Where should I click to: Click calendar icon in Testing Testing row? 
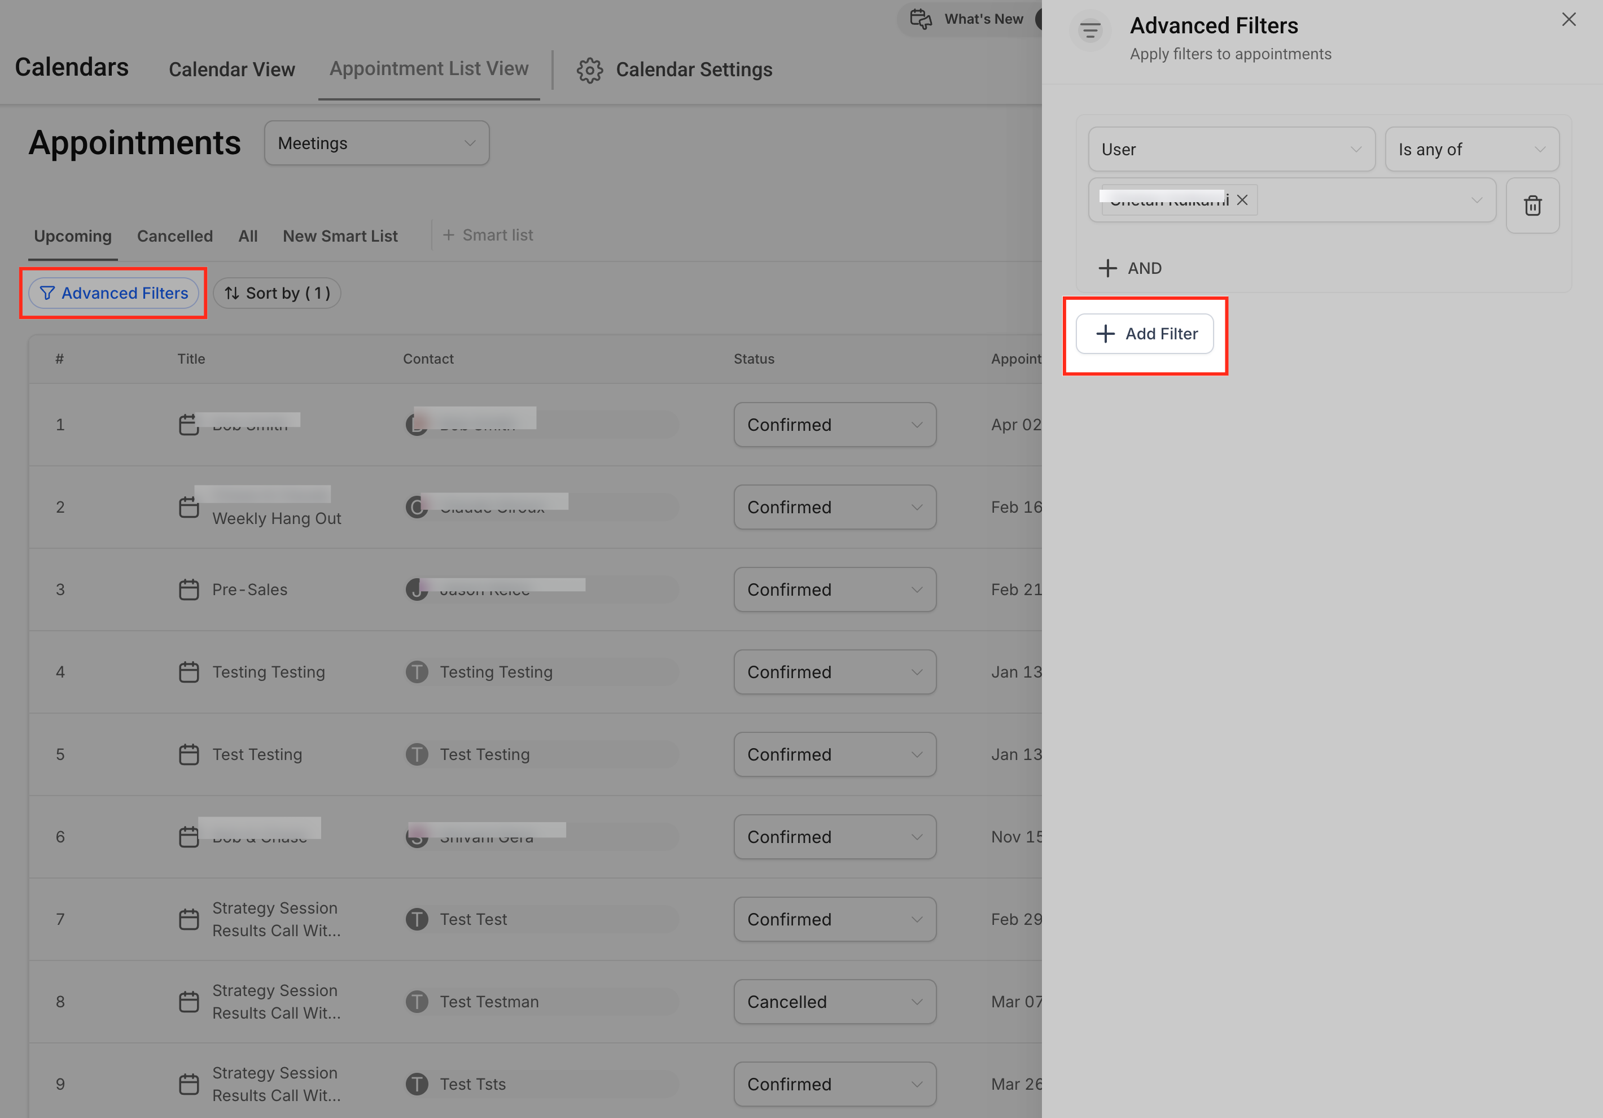[189, 672]
